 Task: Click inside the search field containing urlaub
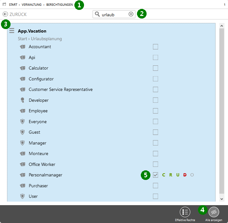(x=113, y=14)
